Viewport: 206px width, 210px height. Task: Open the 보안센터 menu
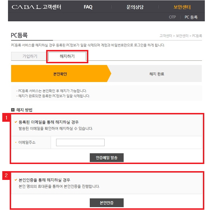(182, 7)
